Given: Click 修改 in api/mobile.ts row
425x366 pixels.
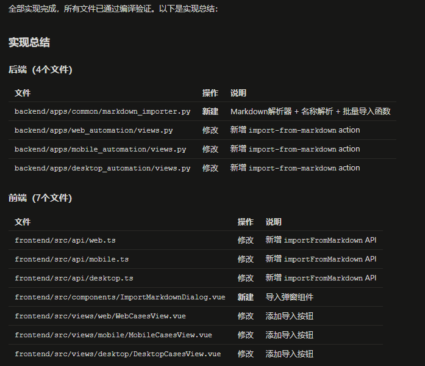Looking at the screenshot, I should coord(246,259).
